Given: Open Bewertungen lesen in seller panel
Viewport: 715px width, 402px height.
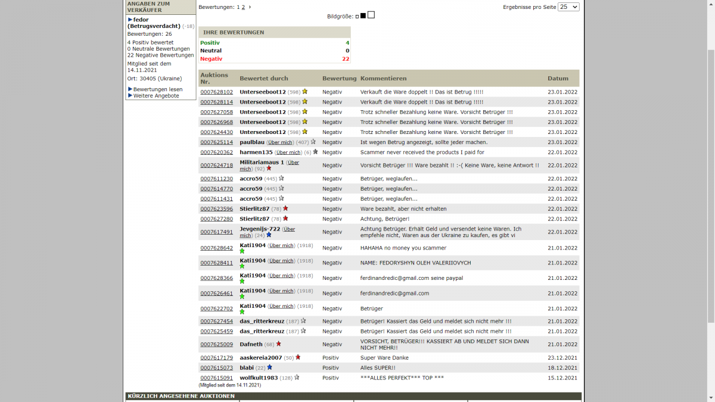Looking at the screenshot, I should [158, 89].
